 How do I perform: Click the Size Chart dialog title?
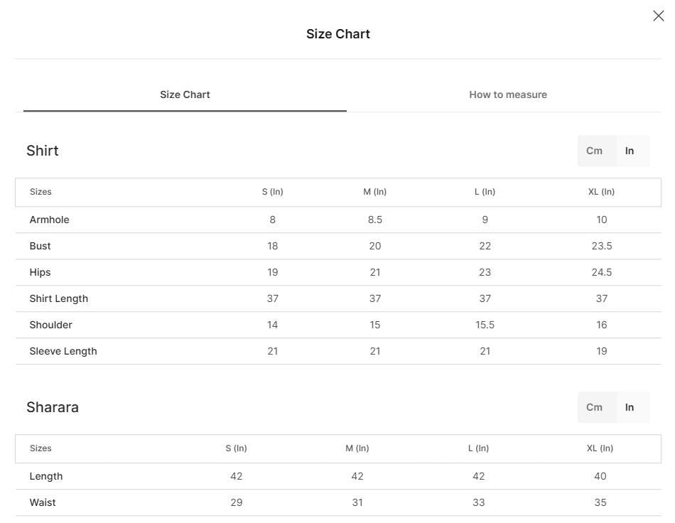[x=338, y=34]
